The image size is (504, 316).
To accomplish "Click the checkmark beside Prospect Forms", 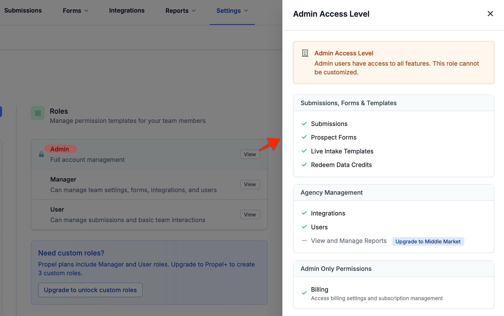I will [x=304, y=137].
